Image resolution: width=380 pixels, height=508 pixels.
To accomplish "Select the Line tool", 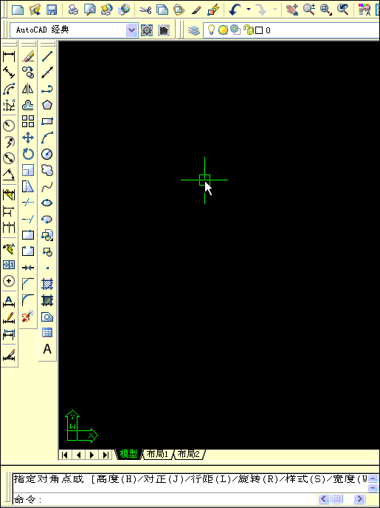I will click(x=47, y=56).
